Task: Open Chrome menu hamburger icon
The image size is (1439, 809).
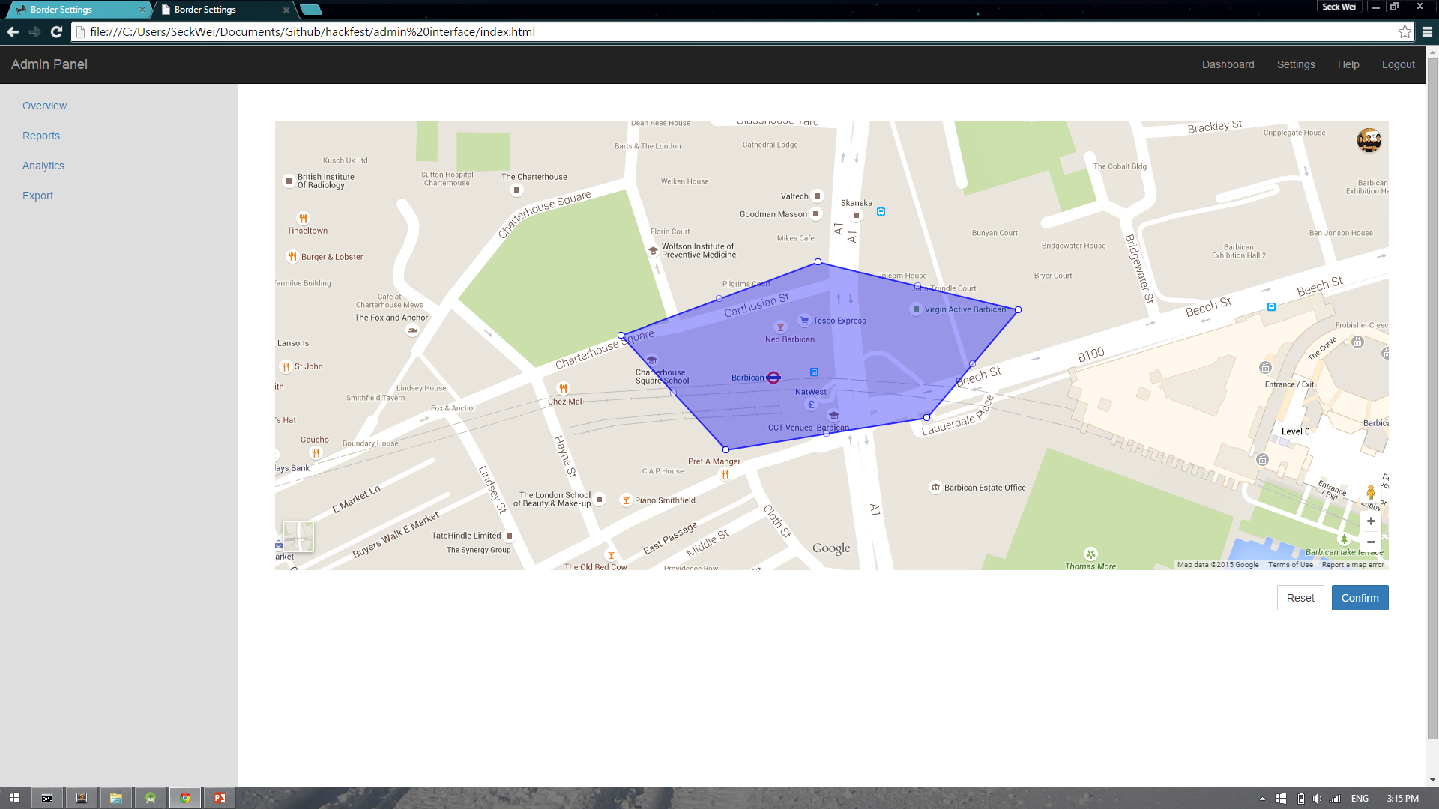Action: pyautogui.click(x=1427, y=31)
